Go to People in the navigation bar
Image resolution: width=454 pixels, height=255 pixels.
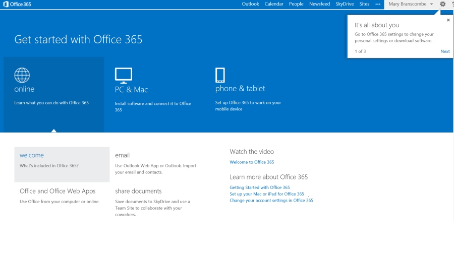[296, 4]
